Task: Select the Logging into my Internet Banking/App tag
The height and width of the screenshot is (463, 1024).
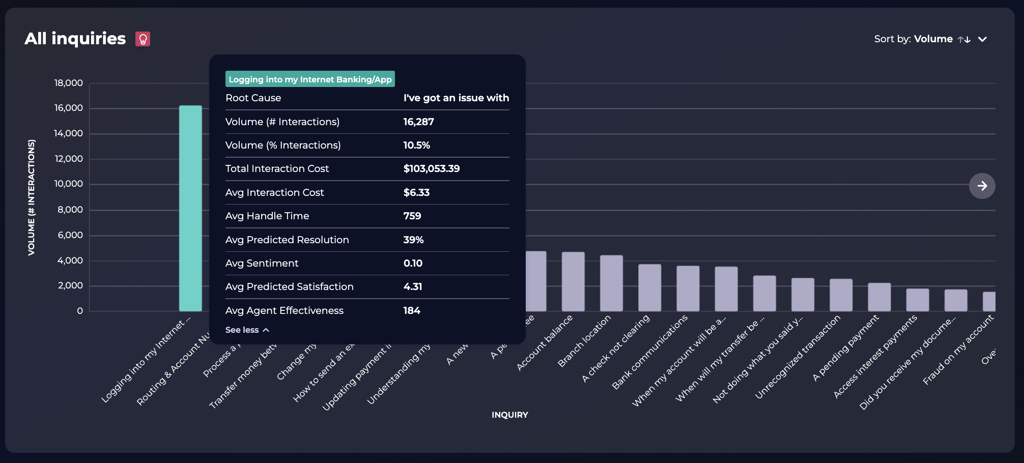Action: pos(310,79)
